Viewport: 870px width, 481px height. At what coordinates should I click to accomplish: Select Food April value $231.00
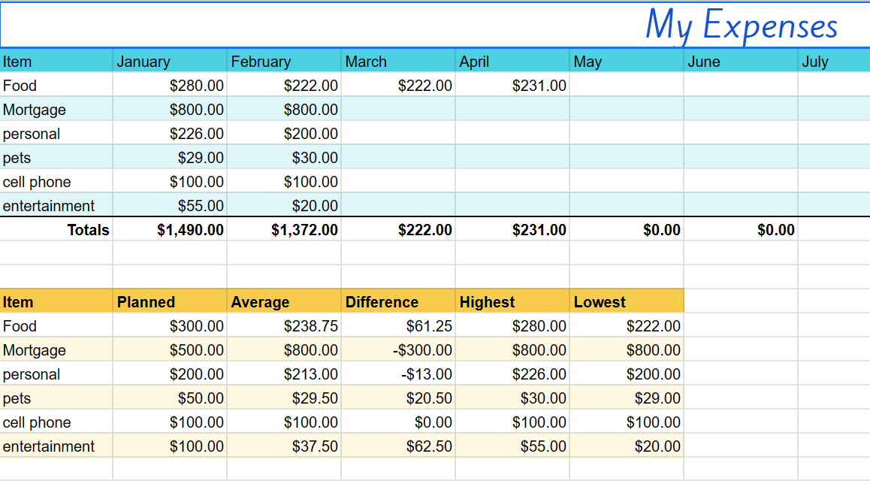[x=512, y=85]
